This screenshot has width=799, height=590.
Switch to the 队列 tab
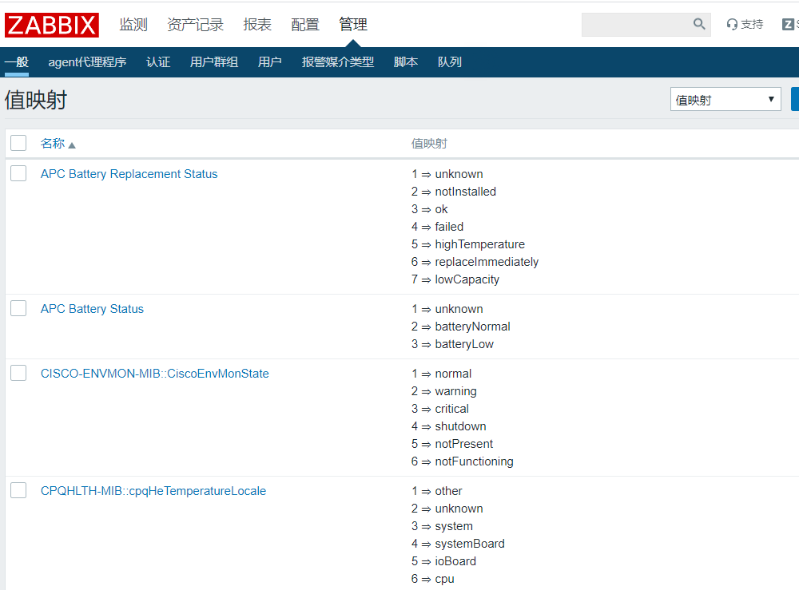[x=450, y=61]
